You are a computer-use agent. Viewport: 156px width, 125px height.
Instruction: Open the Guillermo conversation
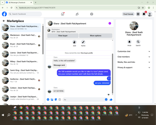coord(21,80)
